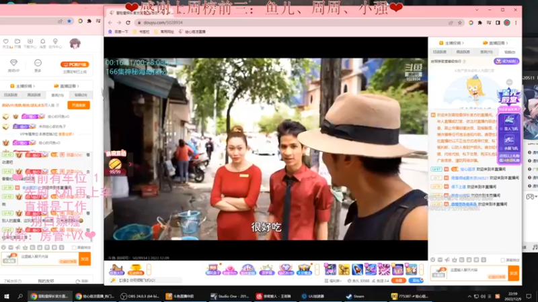The image size is (538, 302).
Task: Switch to 日活跃度 tab in right panel
Action: pyautogui.click(x=440, y=52)
